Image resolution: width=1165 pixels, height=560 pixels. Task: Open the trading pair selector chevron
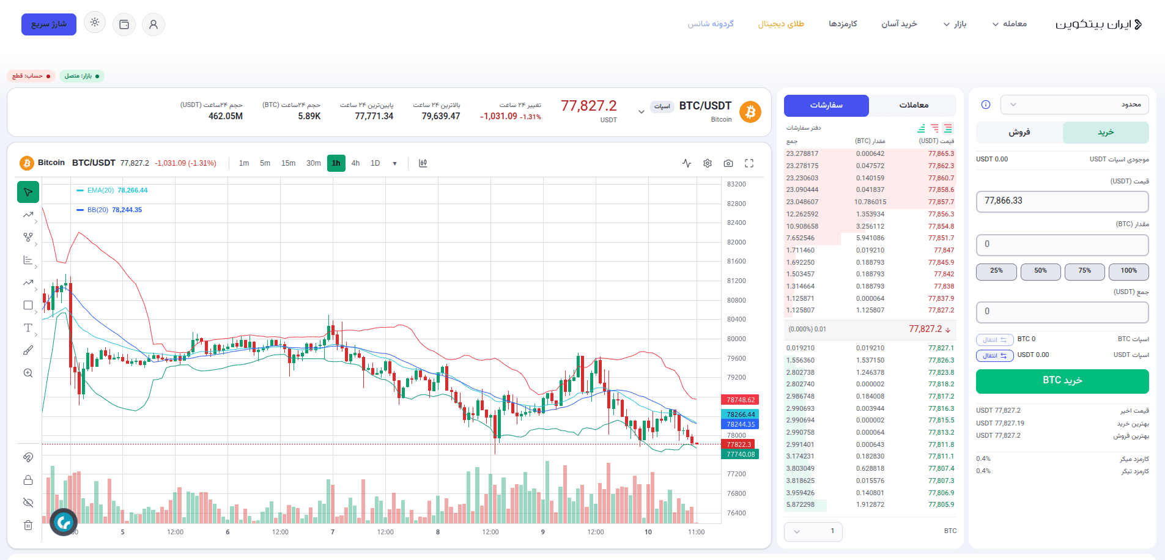click(641, 112)
